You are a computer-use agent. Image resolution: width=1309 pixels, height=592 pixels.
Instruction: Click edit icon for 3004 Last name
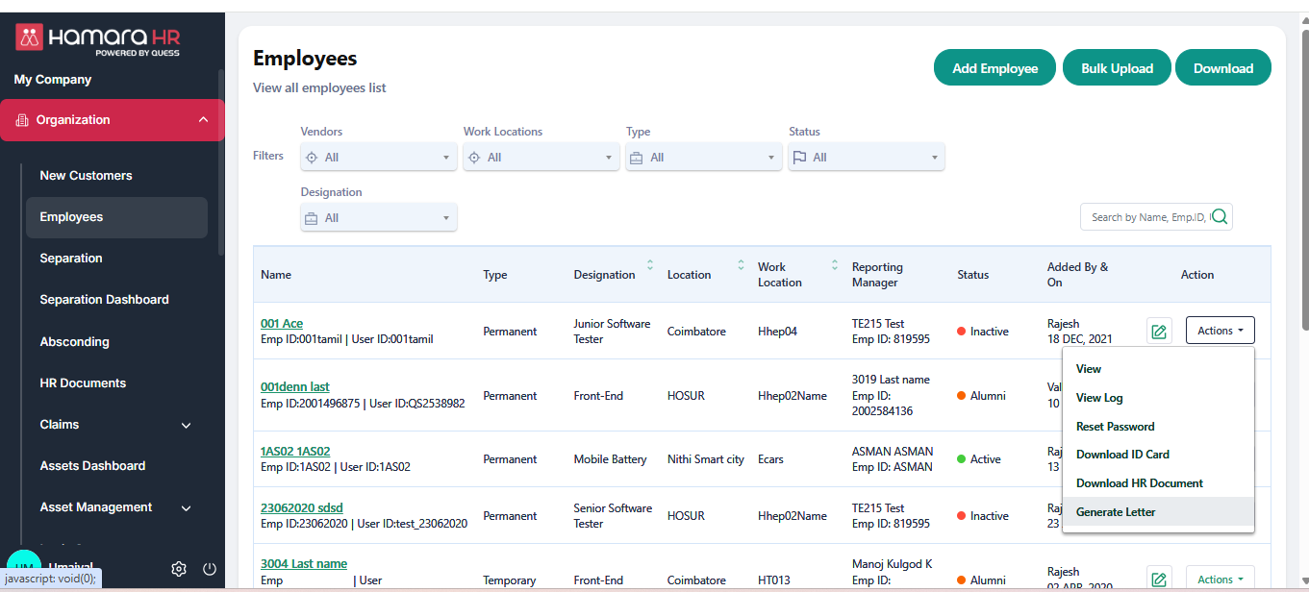pos(1159,580)
